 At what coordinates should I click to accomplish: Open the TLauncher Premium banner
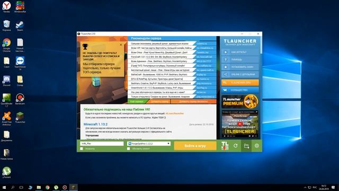tap(240, 101)
